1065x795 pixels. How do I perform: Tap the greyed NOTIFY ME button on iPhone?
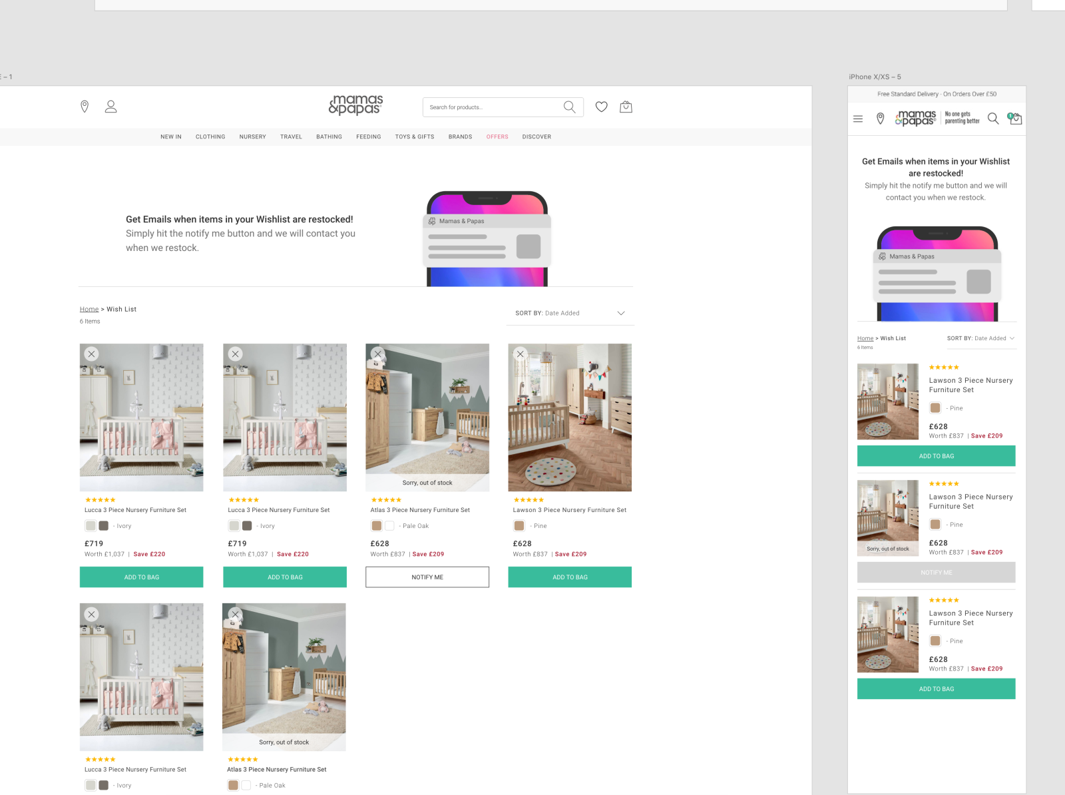click(937, 573)
